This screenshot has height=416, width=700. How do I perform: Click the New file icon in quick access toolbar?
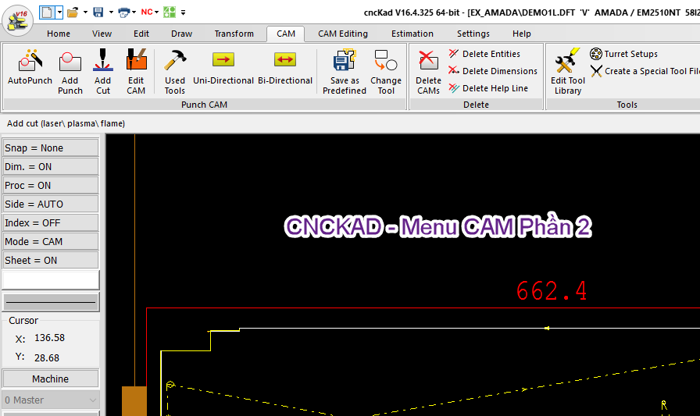[47, 12]
